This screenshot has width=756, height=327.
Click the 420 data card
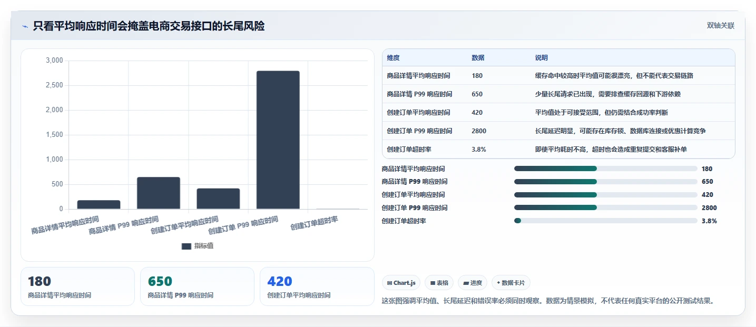317,286
